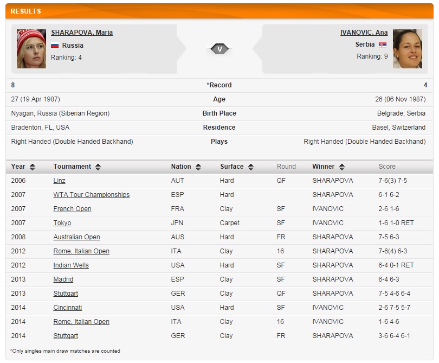The image size is (439, 363).
Task: Click the singles main draw footnote
Action: pyautogui.click(x=65, y=351)
